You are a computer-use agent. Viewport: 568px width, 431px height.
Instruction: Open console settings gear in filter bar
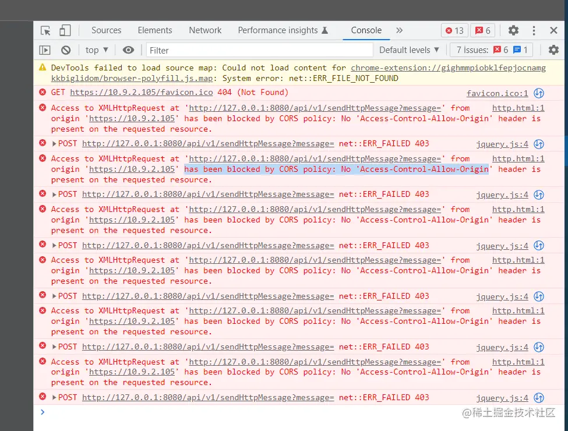(x=553, y=50)
